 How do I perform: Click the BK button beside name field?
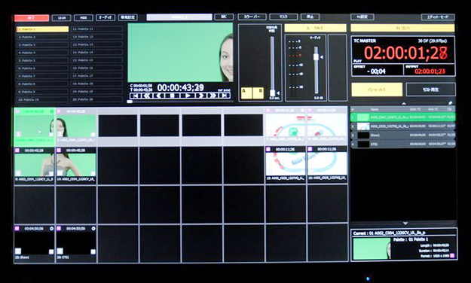[x=224, y=17]
